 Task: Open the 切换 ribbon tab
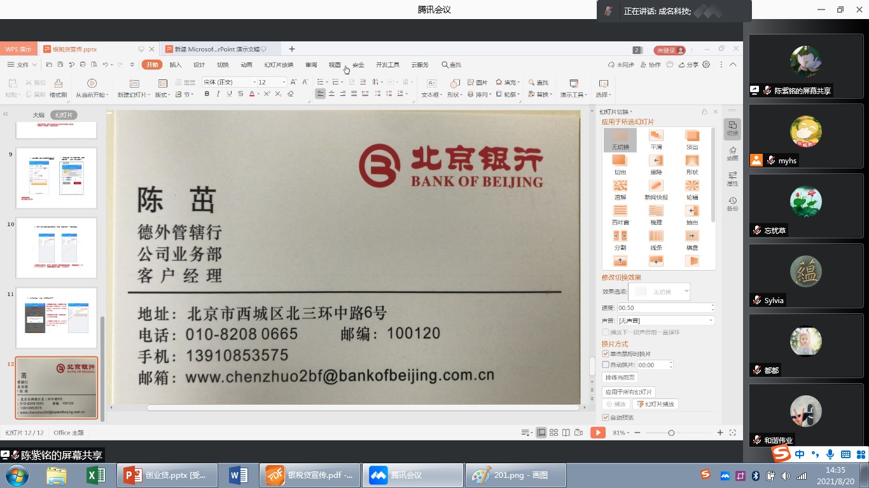(x=223, y=65)
